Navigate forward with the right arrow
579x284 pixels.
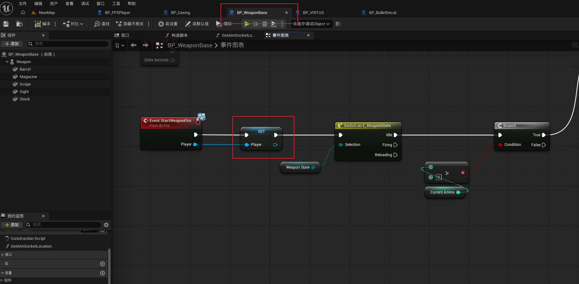[145, 45]
